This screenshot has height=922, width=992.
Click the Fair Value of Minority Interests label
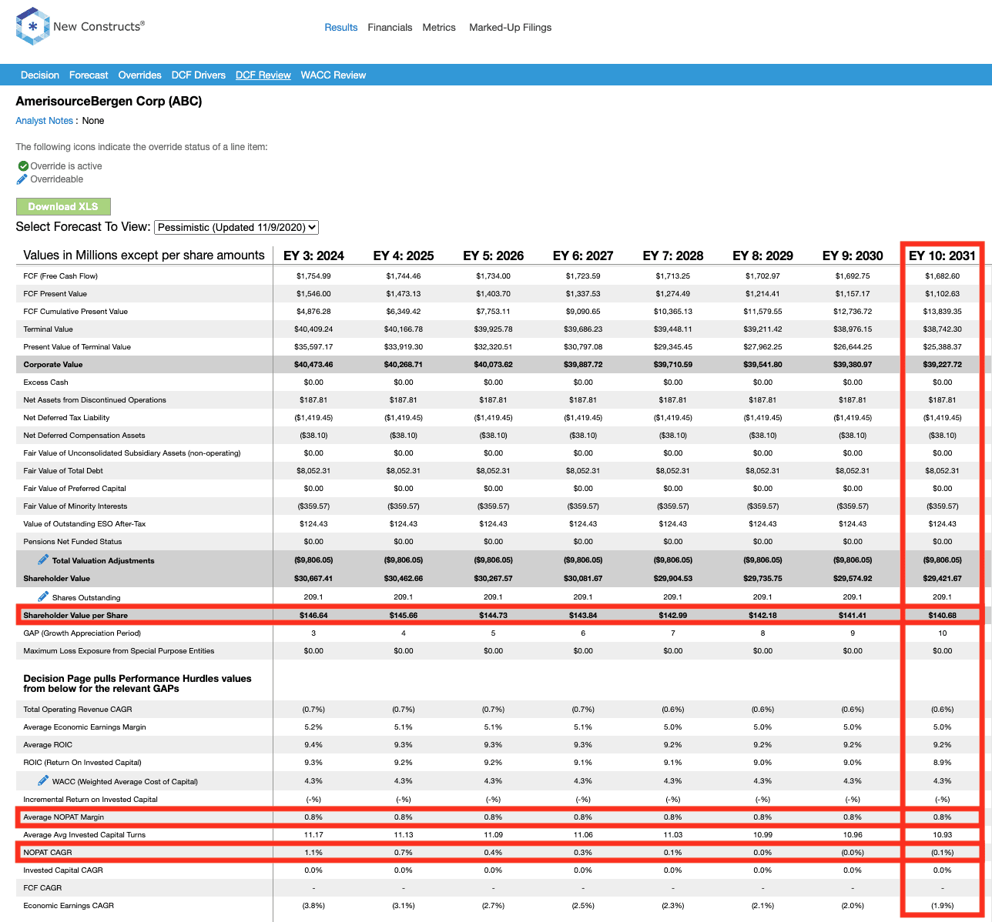[75, 506]
